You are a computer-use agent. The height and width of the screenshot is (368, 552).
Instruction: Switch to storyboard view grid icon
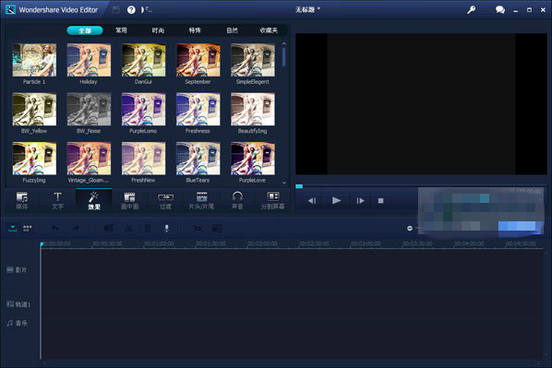pos(28,229)
